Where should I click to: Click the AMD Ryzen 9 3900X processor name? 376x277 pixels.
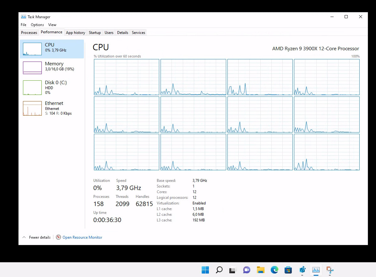point(316,49)
